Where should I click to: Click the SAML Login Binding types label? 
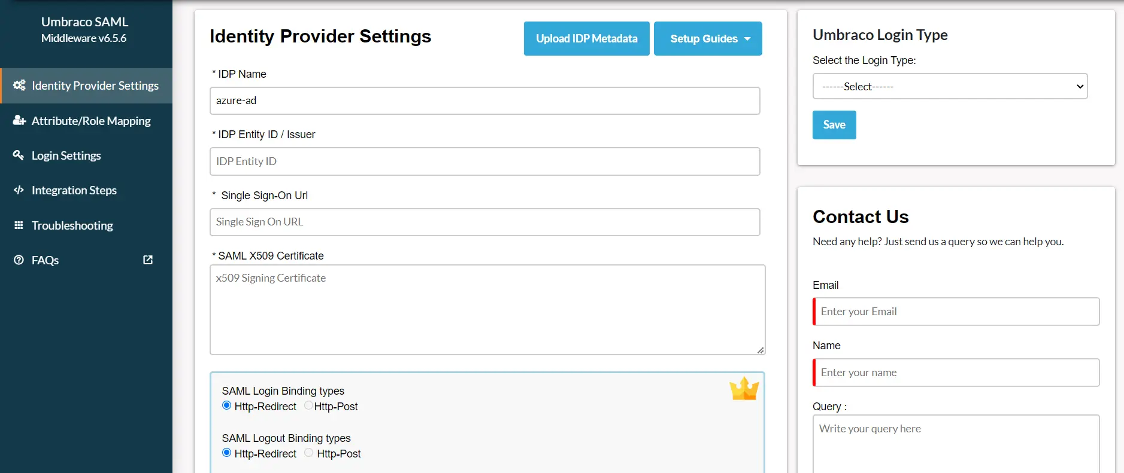tap(283, 391)
